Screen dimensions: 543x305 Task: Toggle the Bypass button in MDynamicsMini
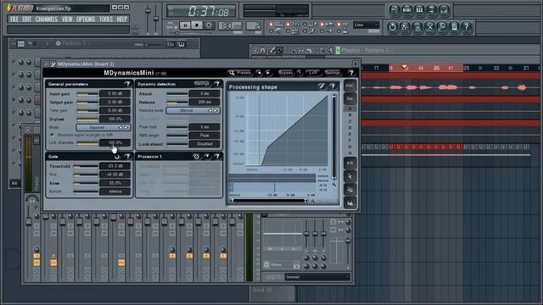(285, 73)
